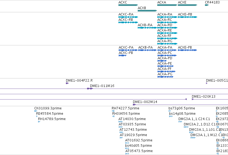Click the ACXA gene name label

[x=162, y=2]
